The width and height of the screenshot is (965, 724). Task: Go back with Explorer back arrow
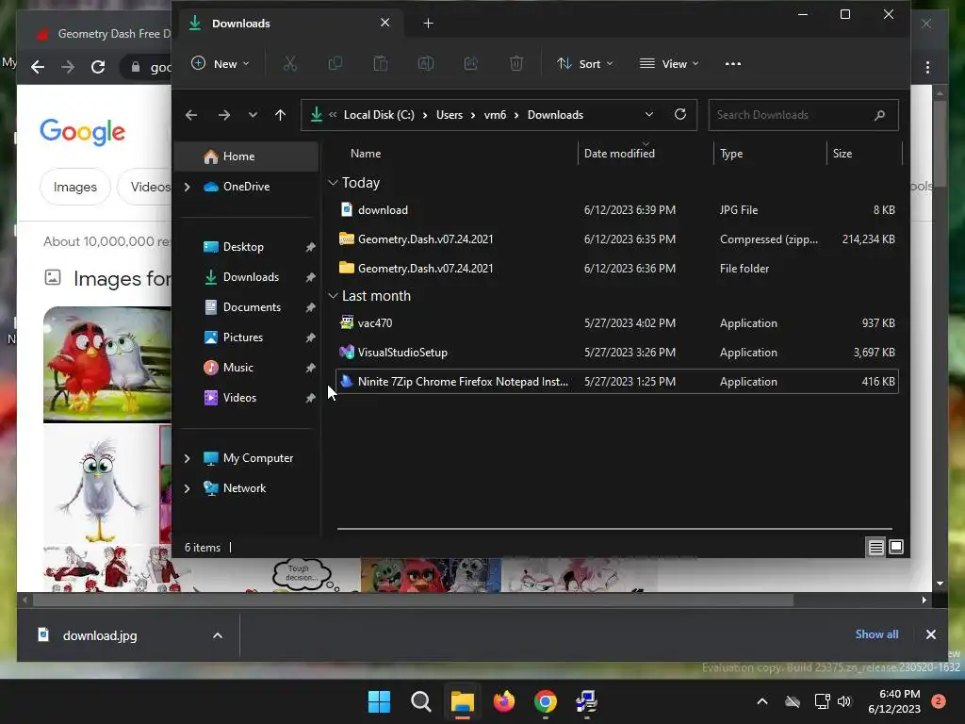(x=191, y=115)
